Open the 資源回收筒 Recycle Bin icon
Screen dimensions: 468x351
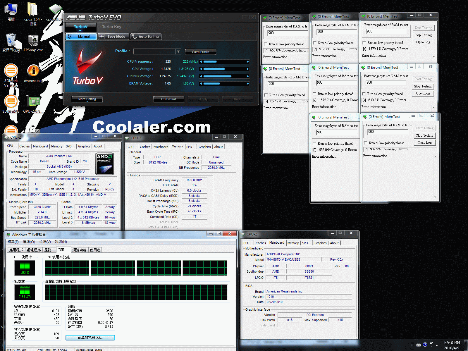(11, 42)
